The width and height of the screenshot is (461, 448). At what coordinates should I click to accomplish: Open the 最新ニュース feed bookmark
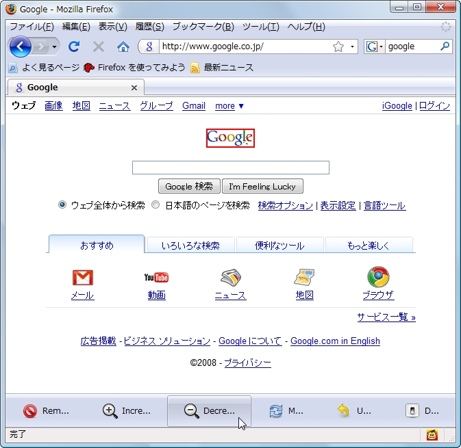coord(222,68)
